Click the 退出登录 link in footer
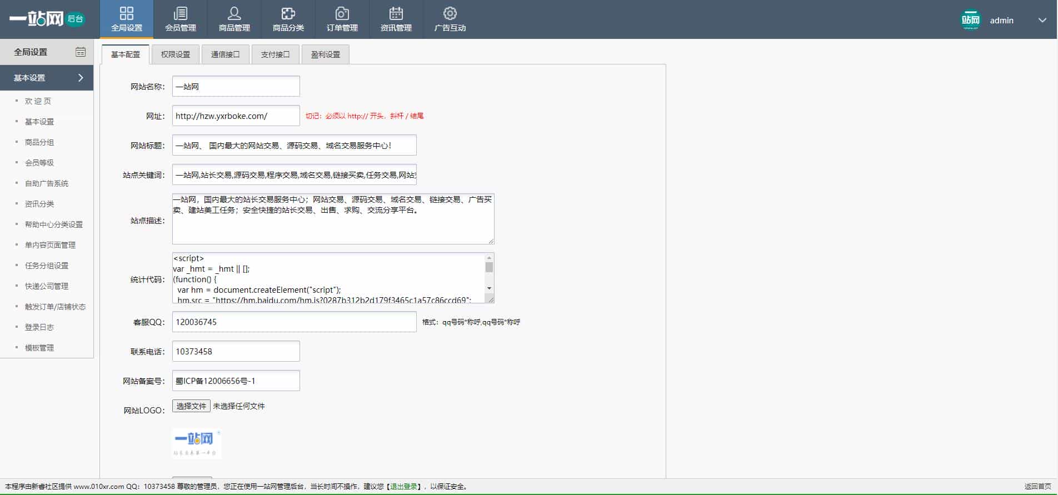The image size is (1058, 495). (x=403, y=487)
